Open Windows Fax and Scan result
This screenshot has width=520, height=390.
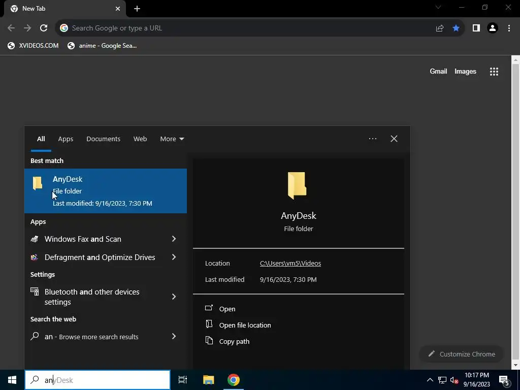click(83, 239)
